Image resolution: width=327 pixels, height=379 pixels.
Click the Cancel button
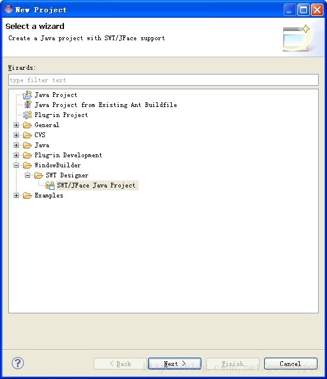coord(291,364)
